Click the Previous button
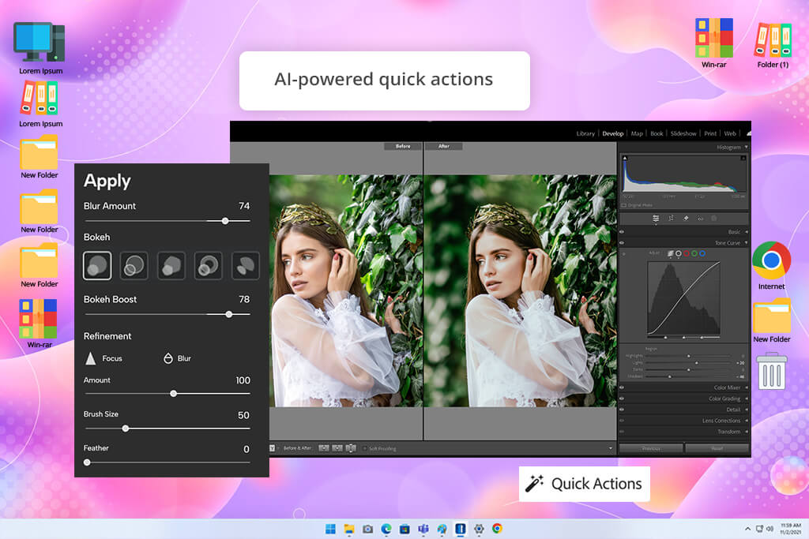The image size is (809, 539). coord(651,448)
